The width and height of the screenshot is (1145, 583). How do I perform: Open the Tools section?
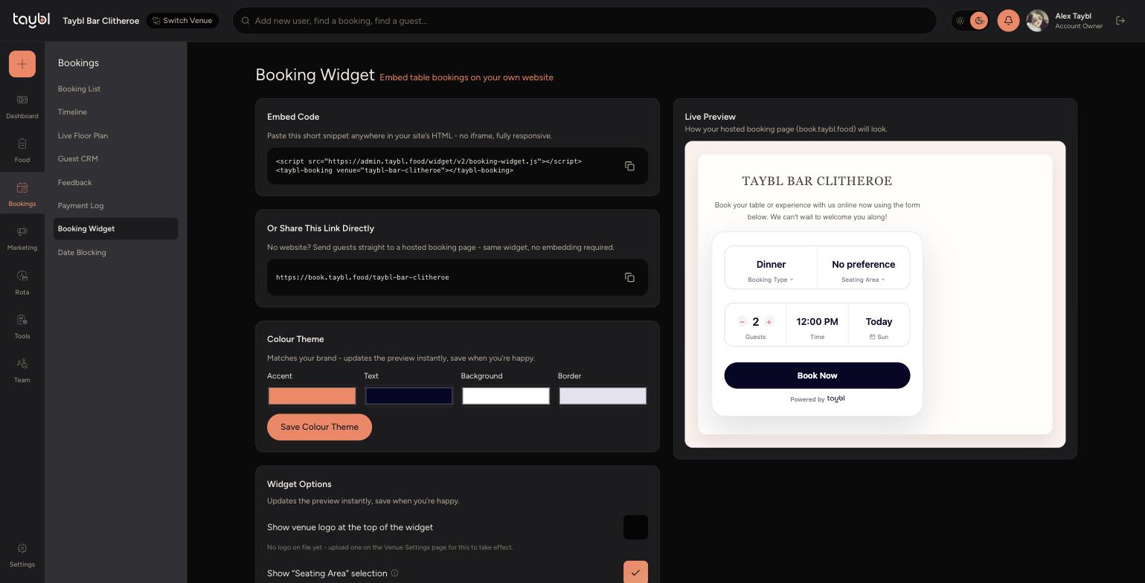[x=22, y=327]
